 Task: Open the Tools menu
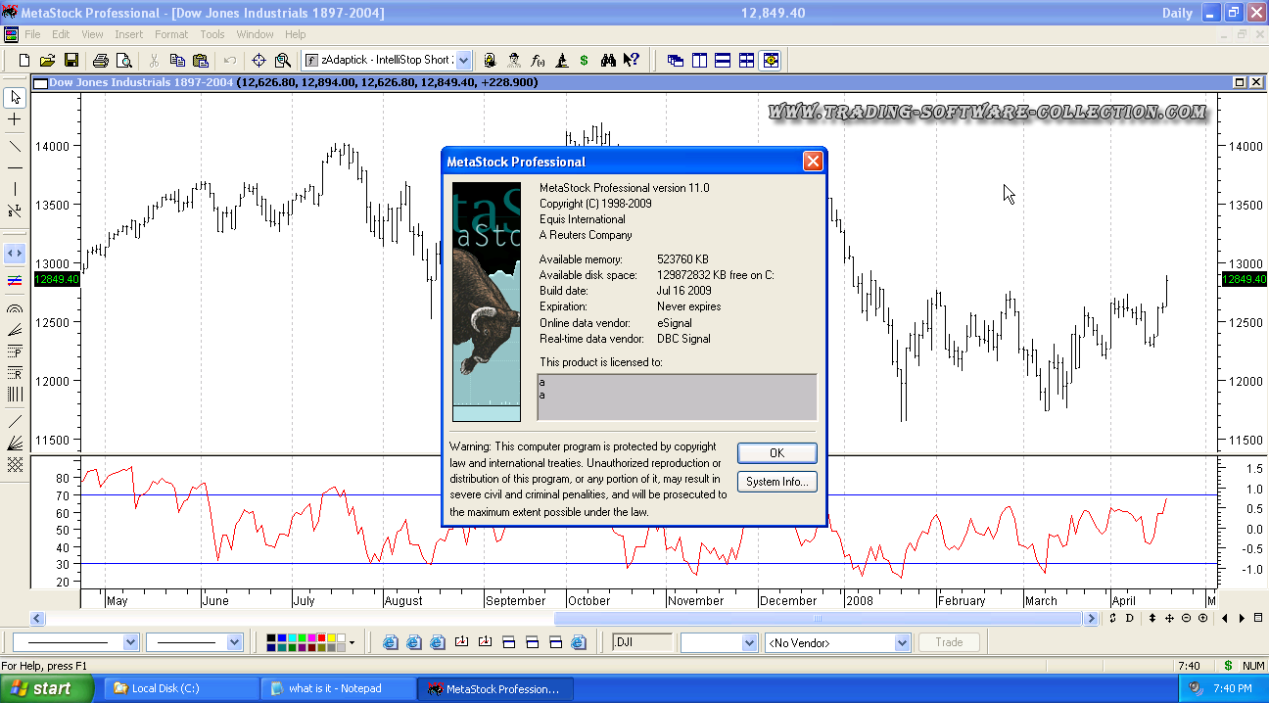click(x=212, y=34)
